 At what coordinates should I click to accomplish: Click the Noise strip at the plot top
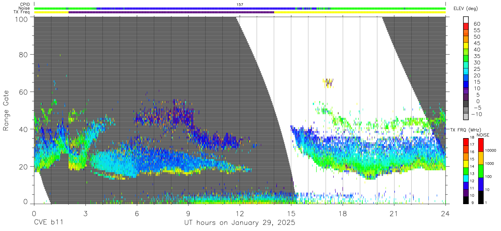[240, 8]
